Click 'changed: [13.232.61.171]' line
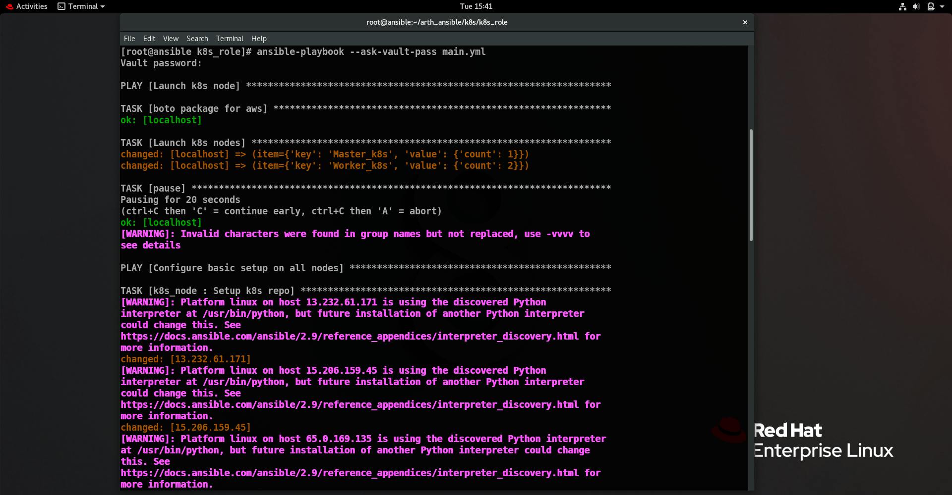Viewport: 952px width, 495px height. (185, 359)
